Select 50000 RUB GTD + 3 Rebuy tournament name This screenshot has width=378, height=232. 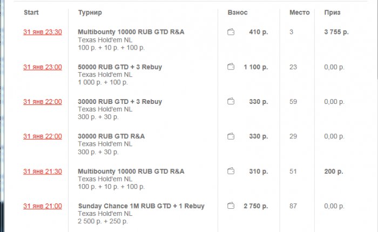[x=120, y=67]
